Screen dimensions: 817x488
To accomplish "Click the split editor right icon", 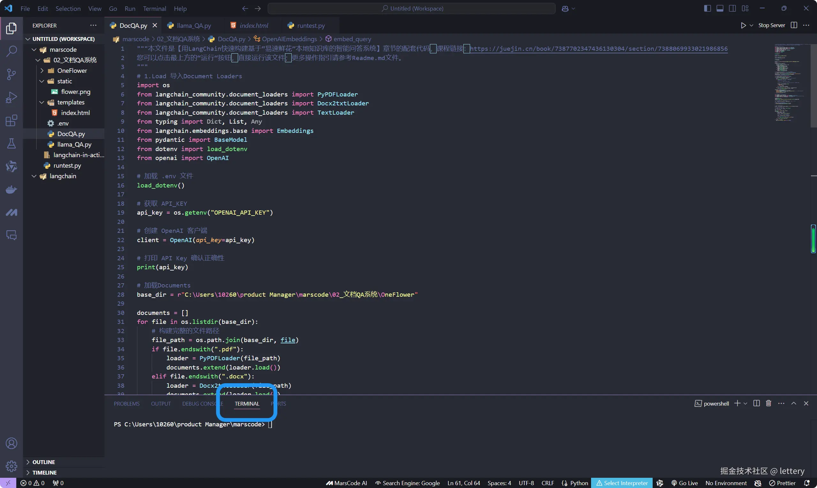I will [794, 25].
